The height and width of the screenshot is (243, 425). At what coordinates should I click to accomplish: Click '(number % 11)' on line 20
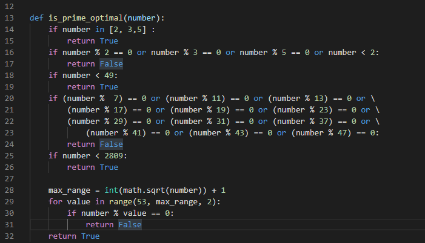click(x=195, y=99)
